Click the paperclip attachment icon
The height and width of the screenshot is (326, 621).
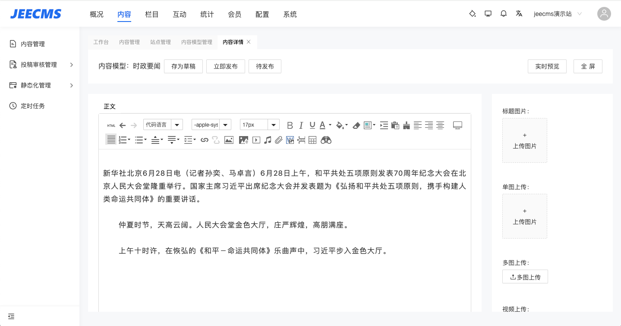click(279, 140)
